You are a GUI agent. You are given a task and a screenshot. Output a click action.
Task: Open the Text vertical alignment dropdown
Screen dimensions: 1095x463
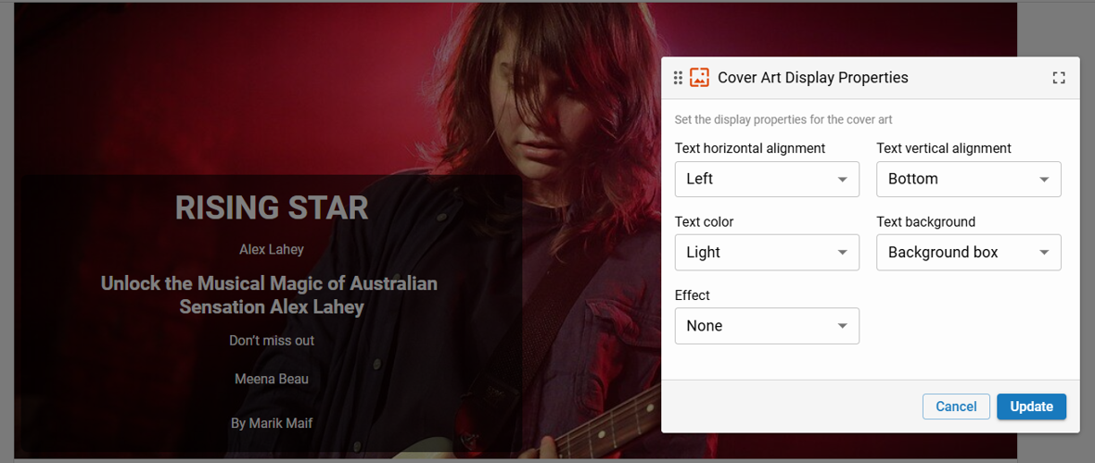tap(968, 179)
